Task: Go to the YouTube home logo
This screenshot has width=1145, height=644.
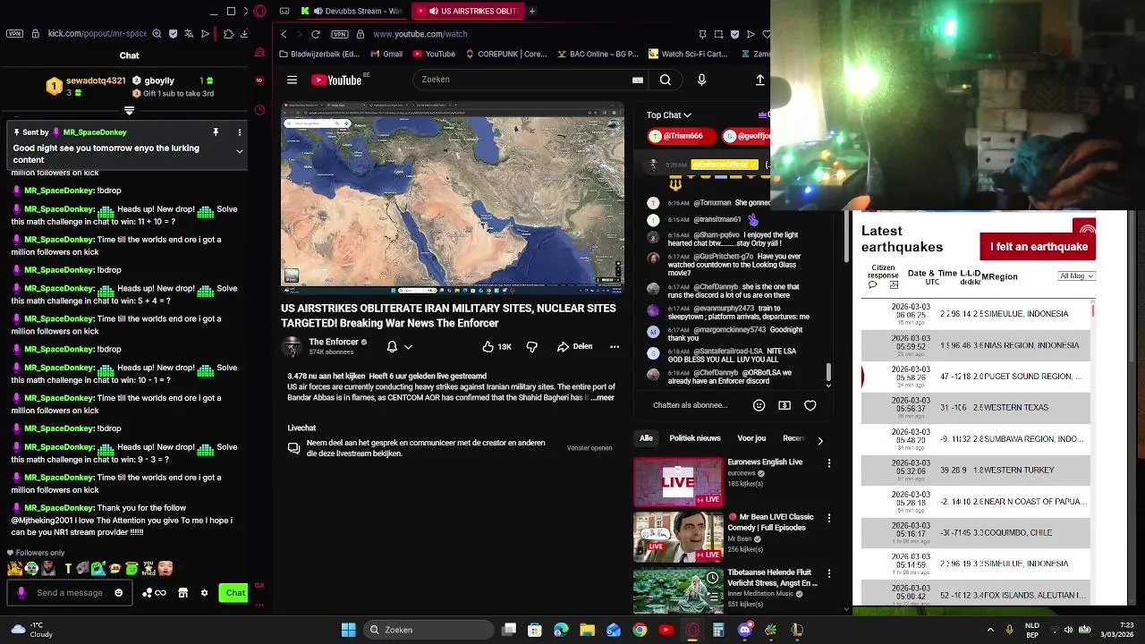Action: (336, 80)
